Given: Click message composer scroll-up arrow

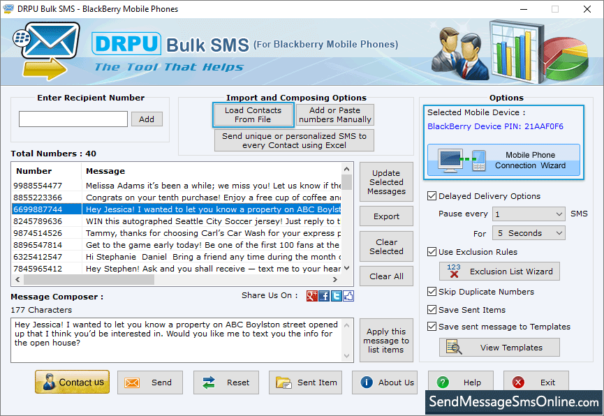Looking at the screenshot, I should coord(347,325).
